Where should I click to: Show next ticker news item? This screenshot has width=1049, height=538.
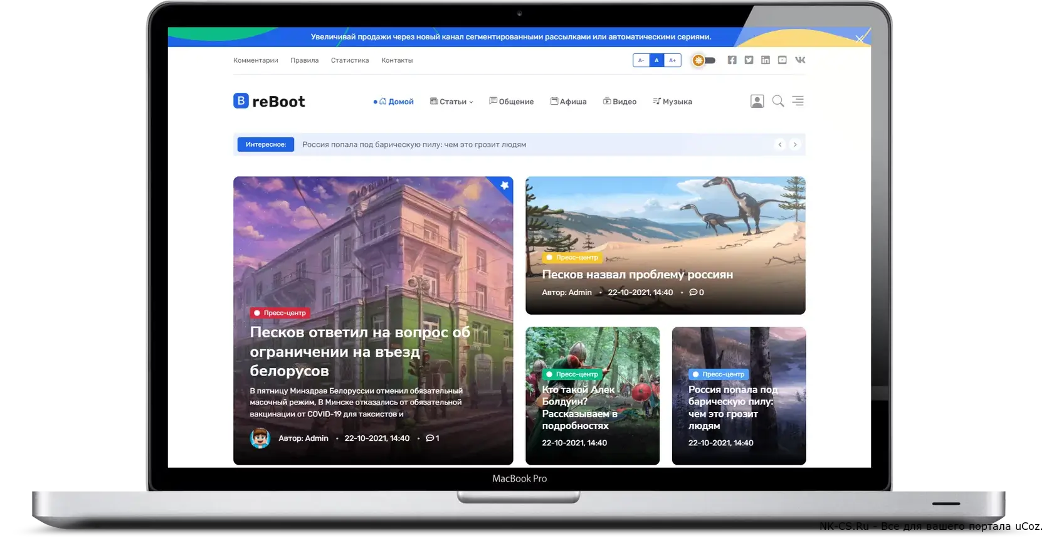tap(795, 144)
